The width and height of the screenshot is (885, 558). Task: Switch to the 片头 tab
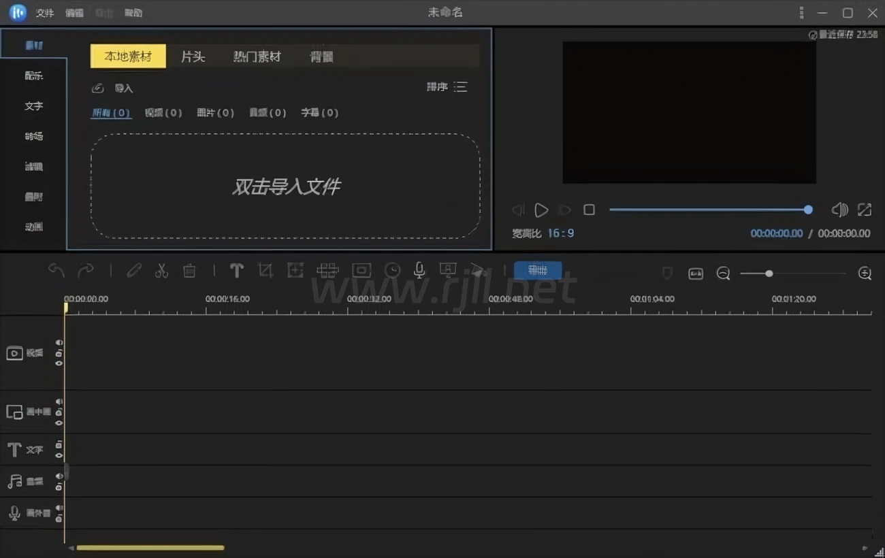193,57
